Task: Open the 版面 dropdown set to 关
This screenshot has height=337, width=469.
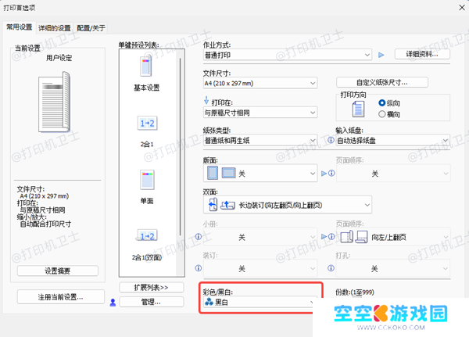Action: point(260,173)
